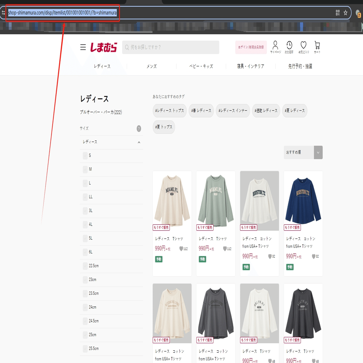Open the navy HOUSTON TX shirt thumbnail
Image resolution: width=363 pixels, height=363 pixels.
click(303, 201)
